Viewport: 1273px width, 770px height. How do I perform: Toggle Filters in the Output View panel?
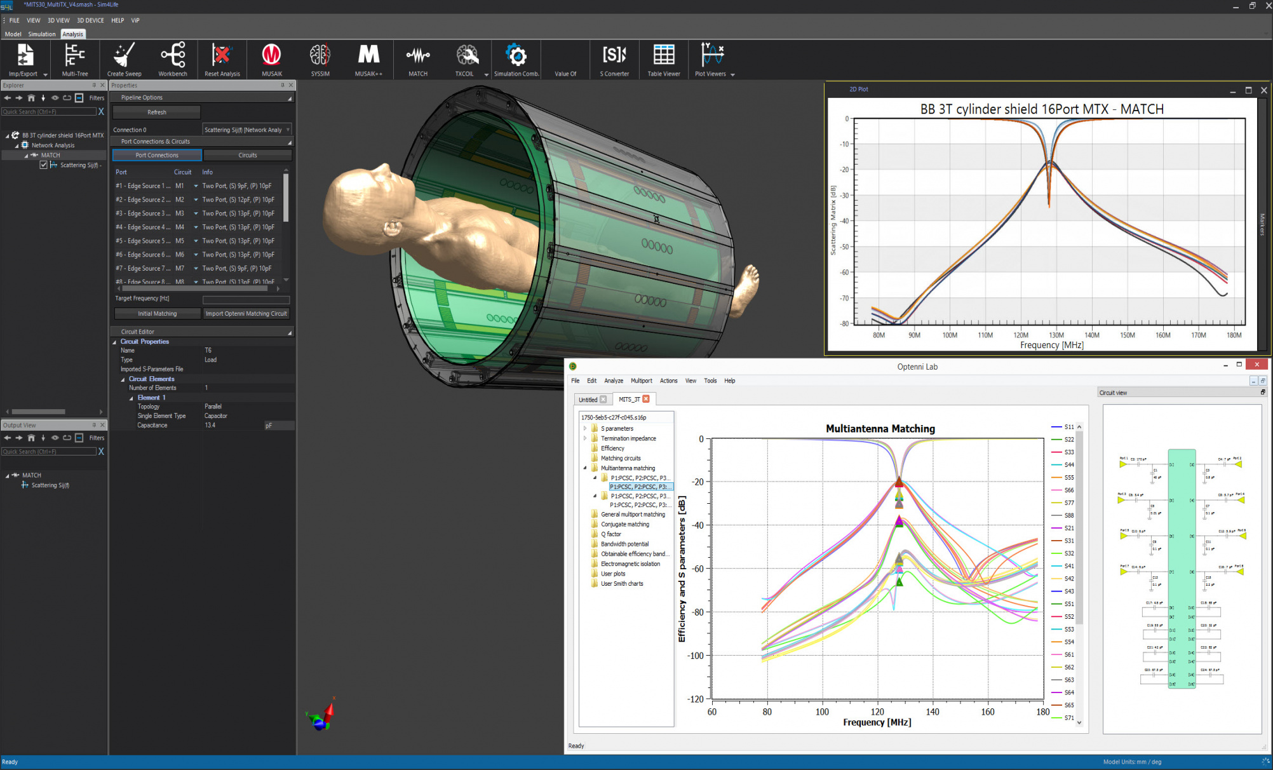coord(96,438)
